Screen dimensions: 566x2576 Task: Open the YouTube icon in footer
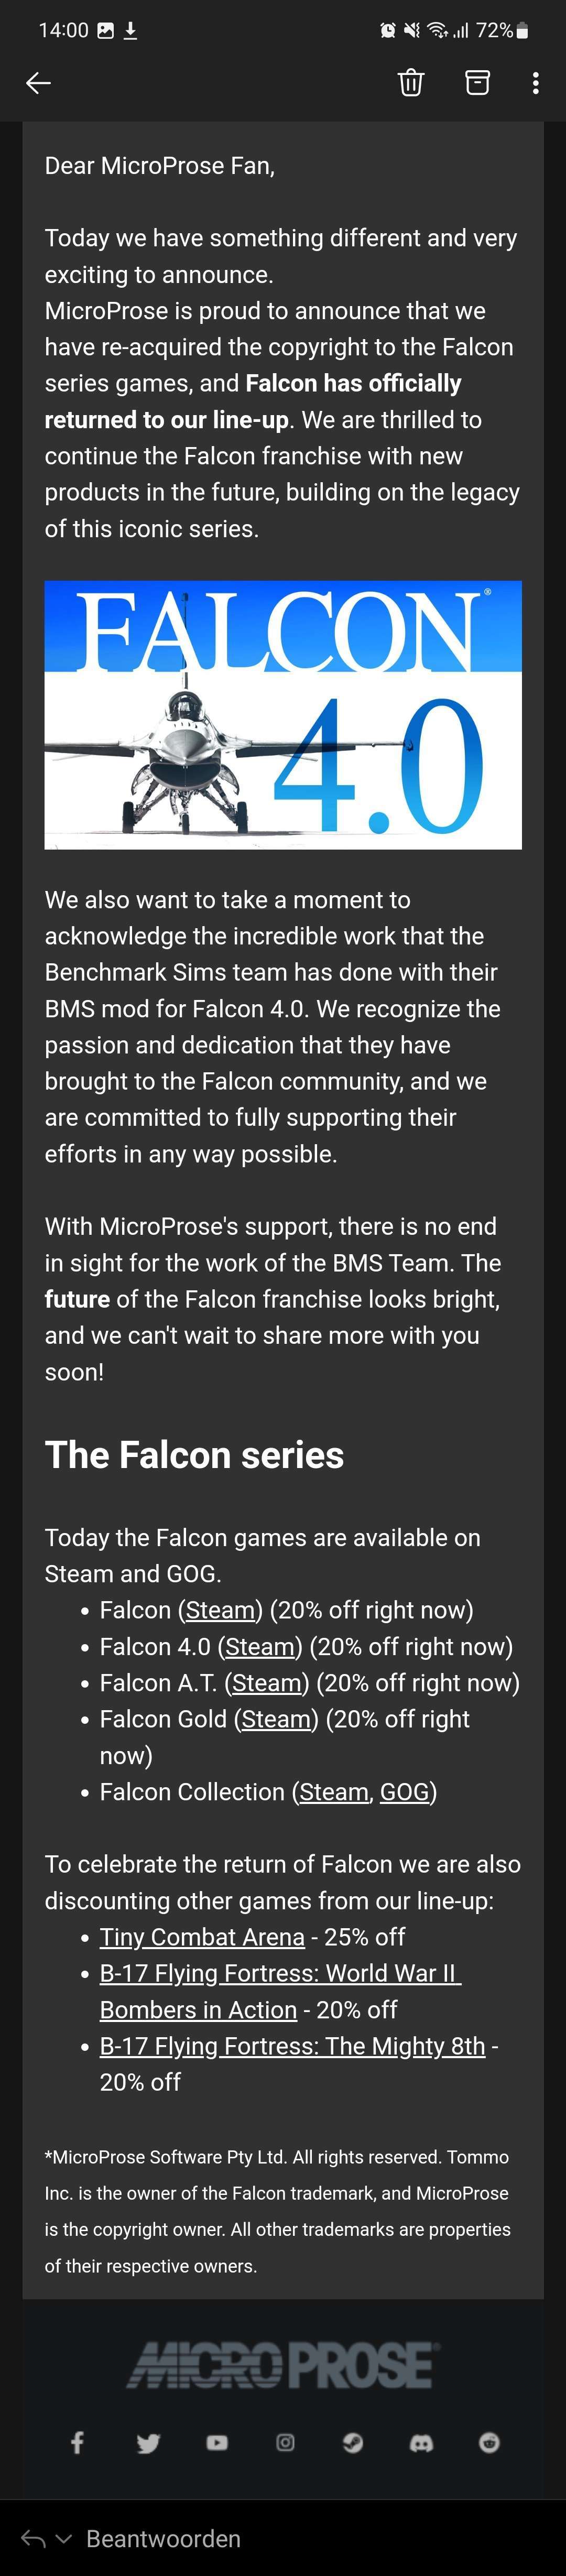coord(217,2442)
